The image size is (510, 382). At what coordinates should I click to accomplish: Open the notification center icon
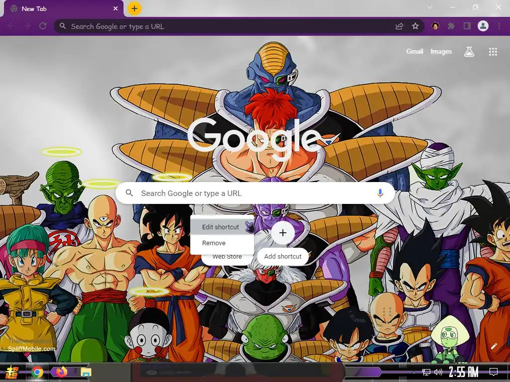pos(494,372)
